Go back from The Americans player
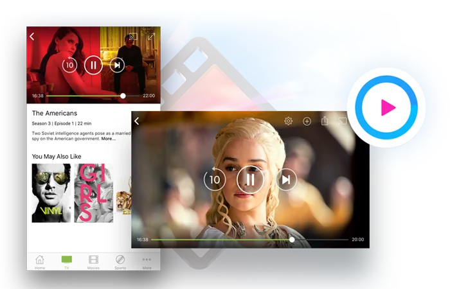Image resolution: width=450 pixels, height=289 pixels. coord(32,37)
